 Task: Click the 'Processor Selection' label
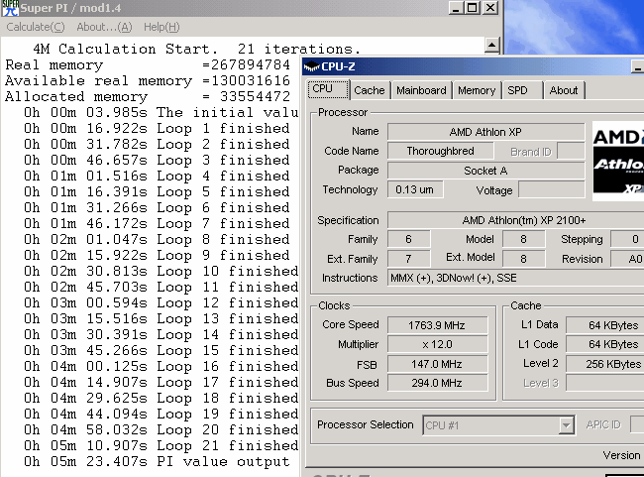[x=366, y=424]
